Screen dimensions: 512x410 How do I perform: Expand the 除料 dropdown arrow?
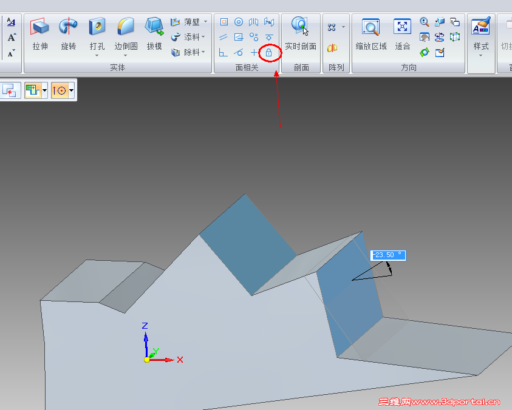click(203, 52)
